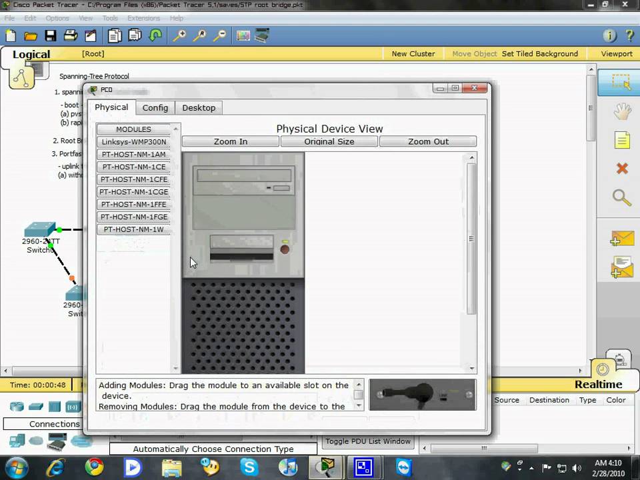Click the 2960-24TT Switch0 device icon
Screen dimensions: 640x480
click(x=39, y=230)
